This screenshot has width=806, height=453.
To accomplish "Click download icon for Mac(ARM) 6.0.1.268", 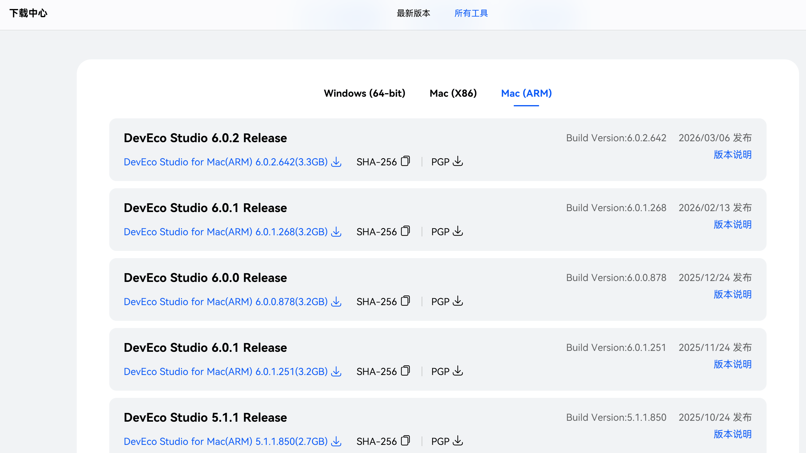I will tap(336, 232).
